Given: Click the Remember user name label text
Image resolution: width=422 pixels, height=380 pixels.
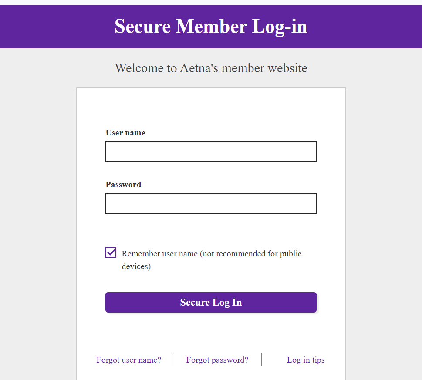Looking at the screenshot, I should point(212,253).
